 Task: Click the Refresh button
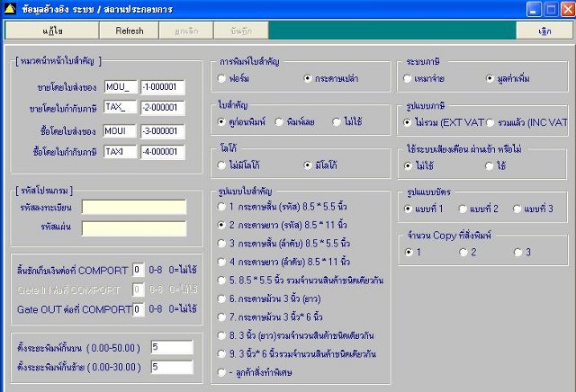pos(130,31)
